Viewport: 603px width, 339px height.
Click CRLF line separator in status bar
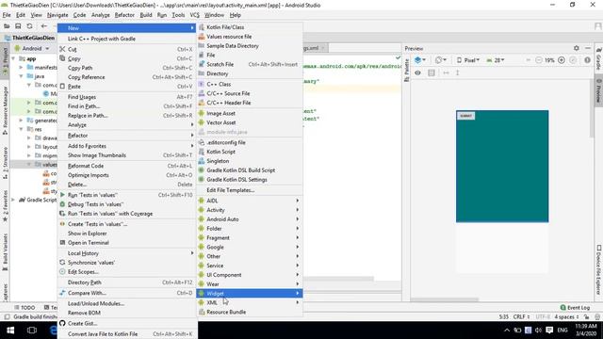pos(521,317)
